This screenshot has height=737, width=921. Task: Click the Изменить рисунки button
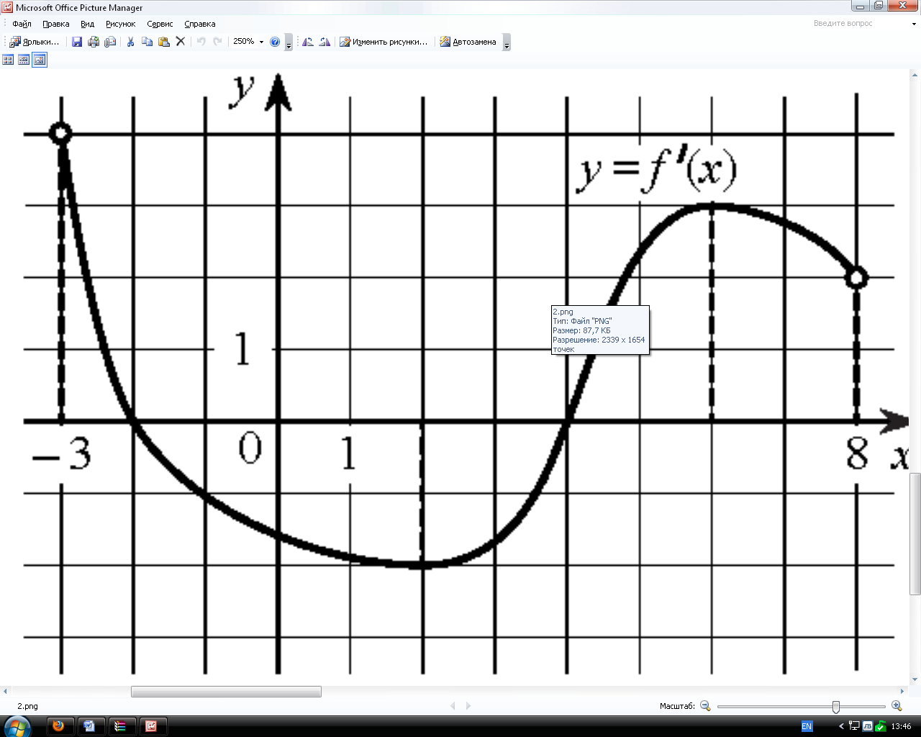pos(384,42)
